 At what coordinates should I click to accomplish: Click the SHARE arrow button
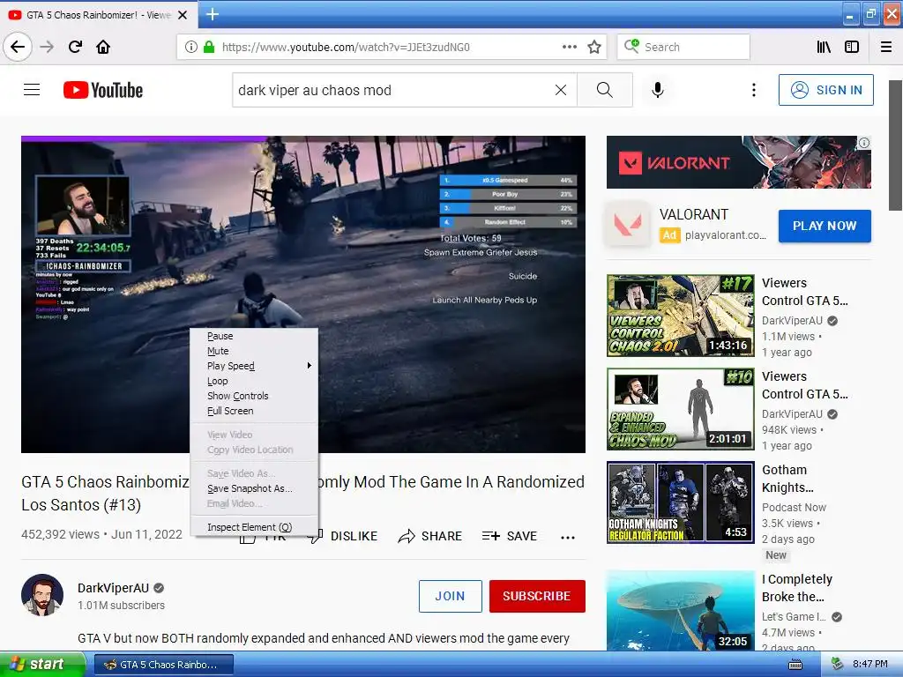(x=430, y=536)
